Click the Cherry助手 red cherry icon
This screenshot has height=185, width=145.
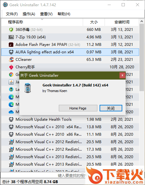point(11,67)
